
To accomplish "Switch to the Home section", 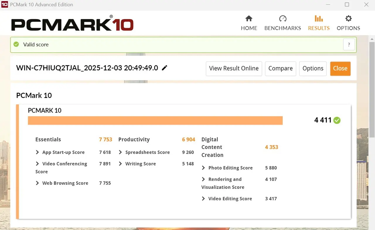I will (249, 28).
